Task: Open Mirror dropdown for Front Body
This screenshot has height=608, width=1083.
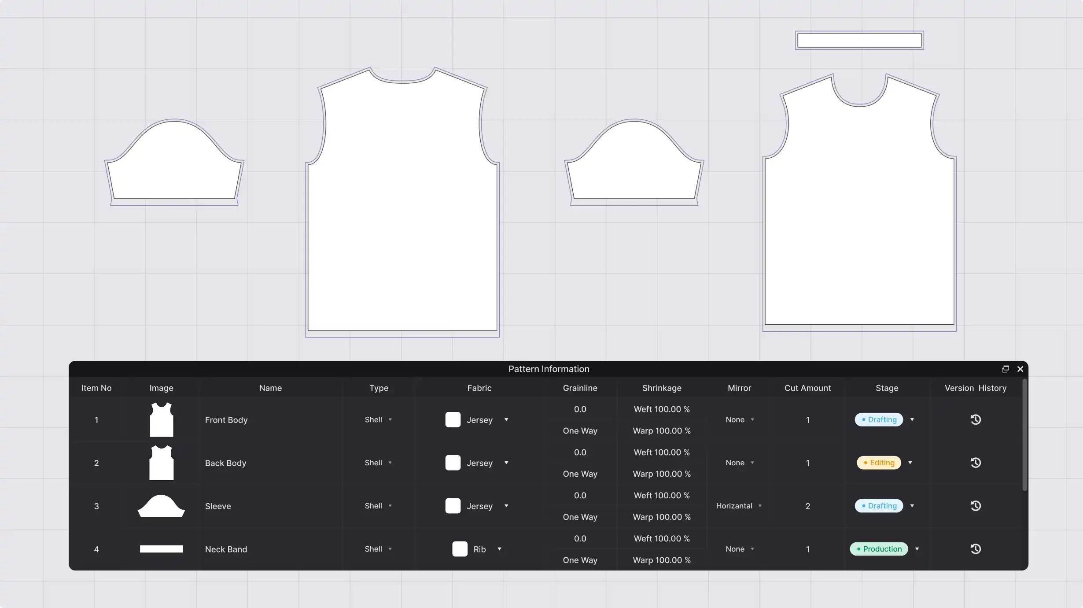Action: click(x=740, y=419)
